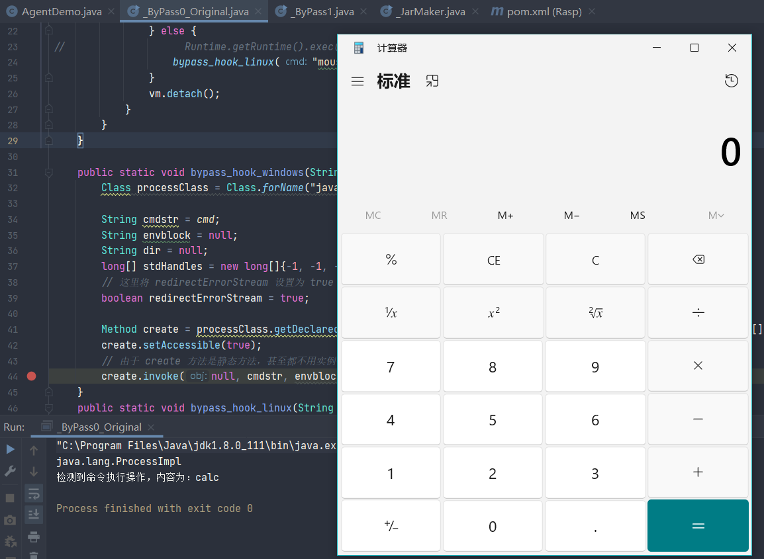This screenshot has height=559, width=764.
Task: Click the print console output icon
Action: (34, 537)
